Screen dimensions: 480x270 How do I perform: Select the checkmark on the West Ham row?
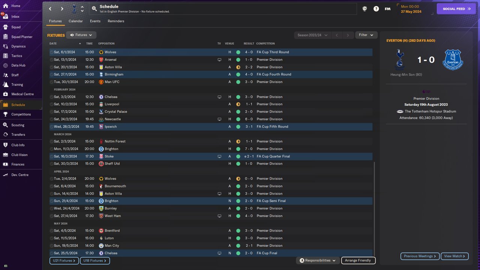pyautogui.click(x=51, y=216)
